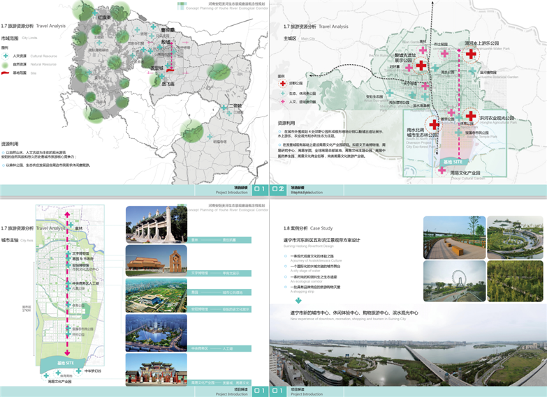Image resolution: width=547 pixels, height=397 pixels.
Task: Click the teal cross beside 文字博物馆 on axis map
Action: [68, 254]
